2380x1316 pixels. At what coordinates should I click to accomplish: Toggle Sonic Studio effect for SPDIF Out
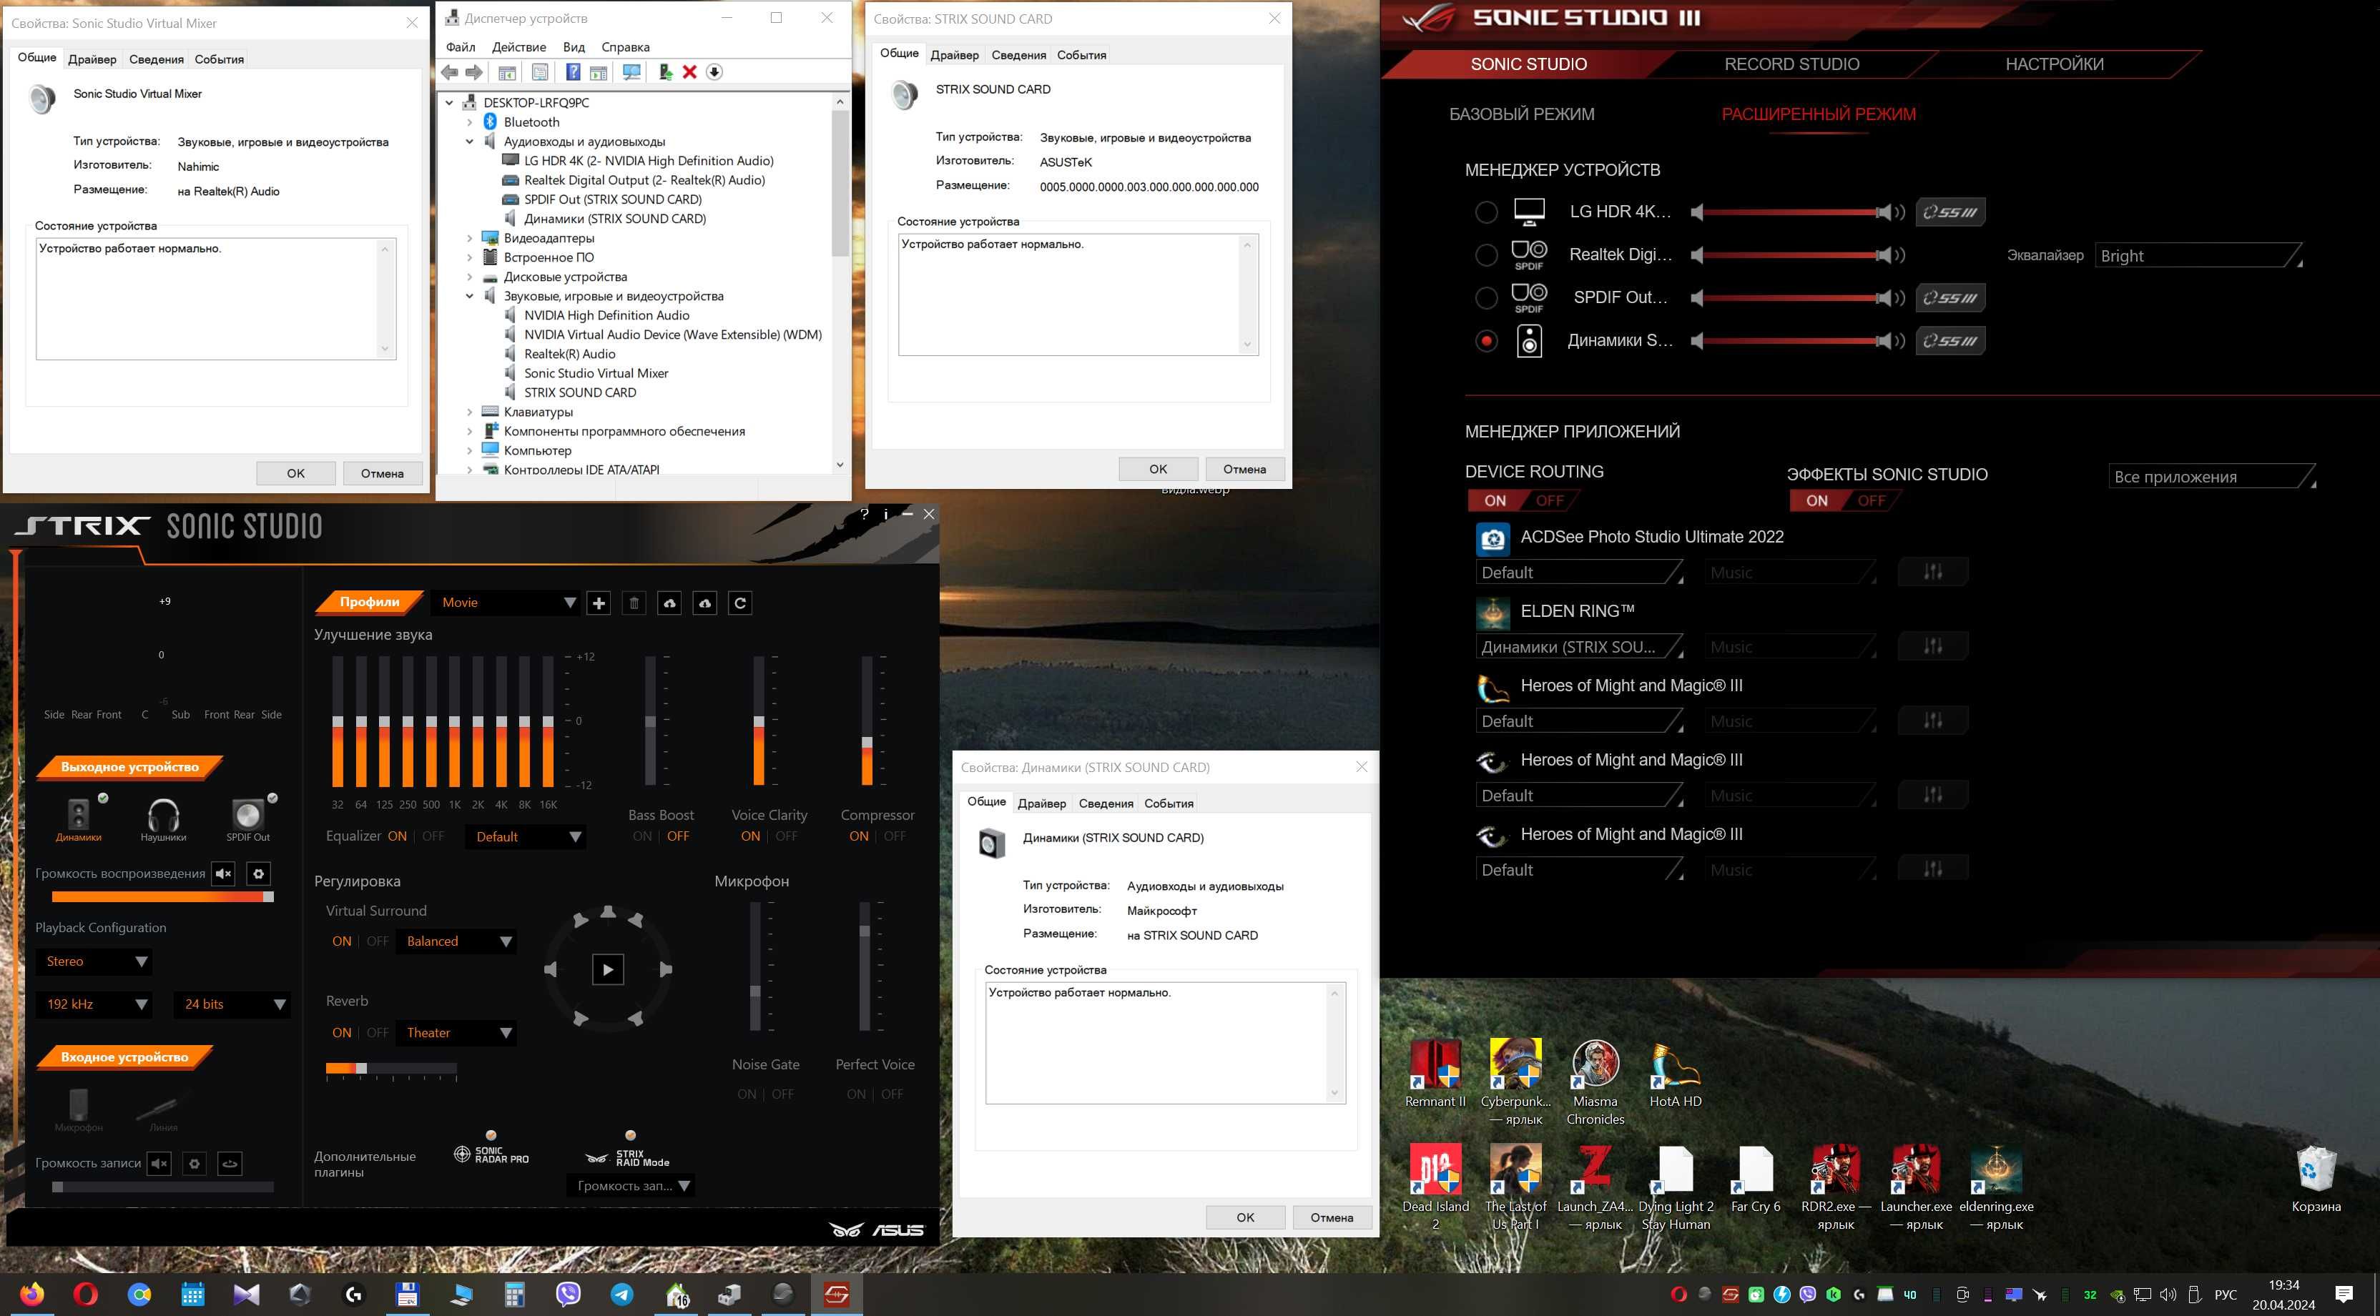[1950, 298]
